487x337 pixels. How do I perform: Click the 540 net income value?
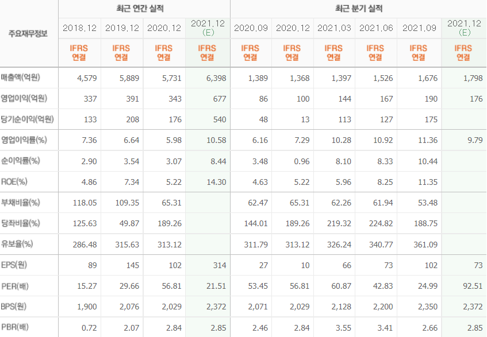(220, 119)
